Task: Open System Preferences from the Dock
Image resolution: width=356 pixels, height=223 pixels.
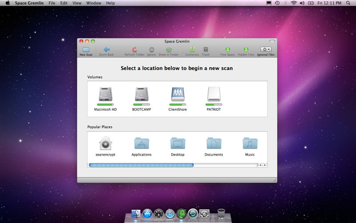Action: pos(204,214)
